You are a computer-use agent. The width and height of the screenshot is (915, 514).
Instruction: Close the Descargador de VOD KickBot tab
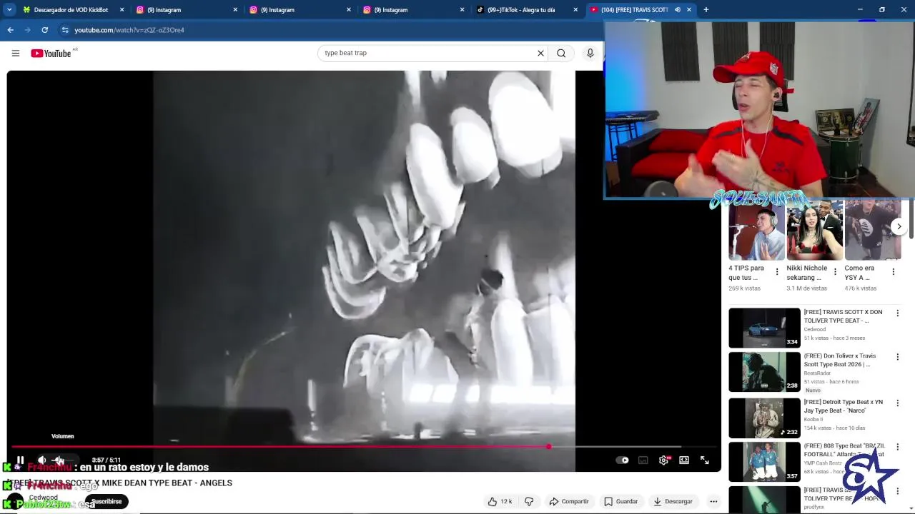(122, 10)
